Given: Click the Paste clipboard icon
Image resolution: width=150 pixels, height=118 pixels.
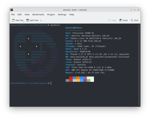Looking at the screenshot, I should click(x=121, y=20).
